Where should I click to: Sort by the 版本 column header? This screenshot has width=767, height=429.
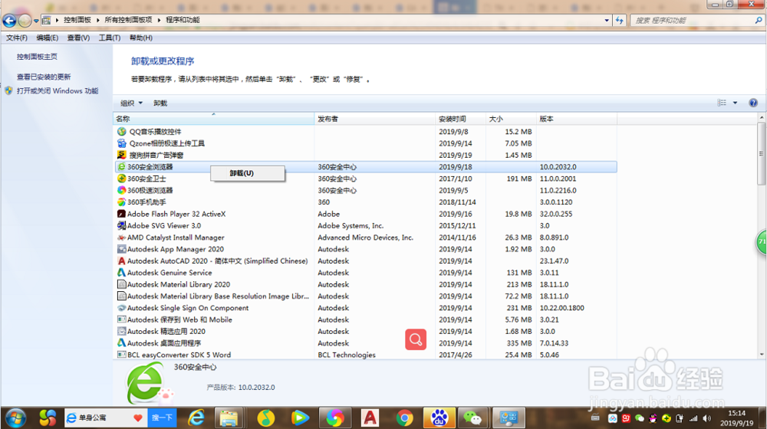point(577,119)
